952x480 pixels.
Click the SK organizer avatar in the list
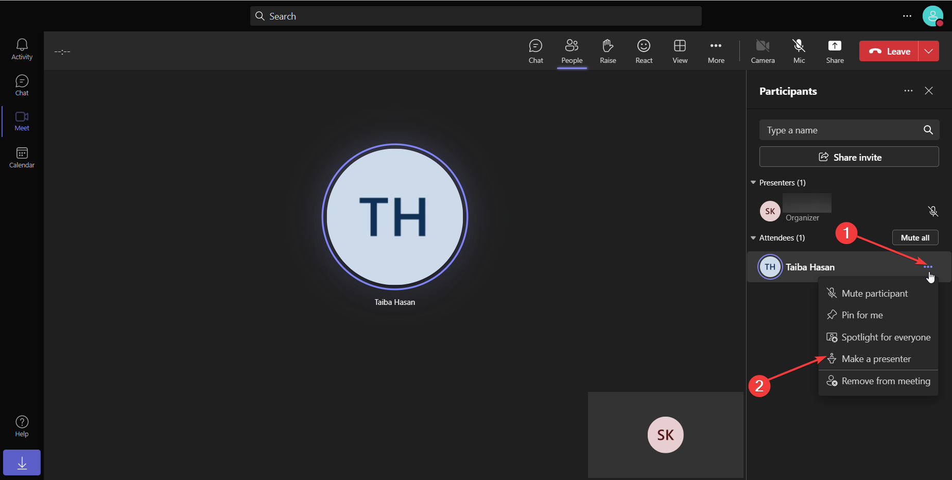(770, 211)
